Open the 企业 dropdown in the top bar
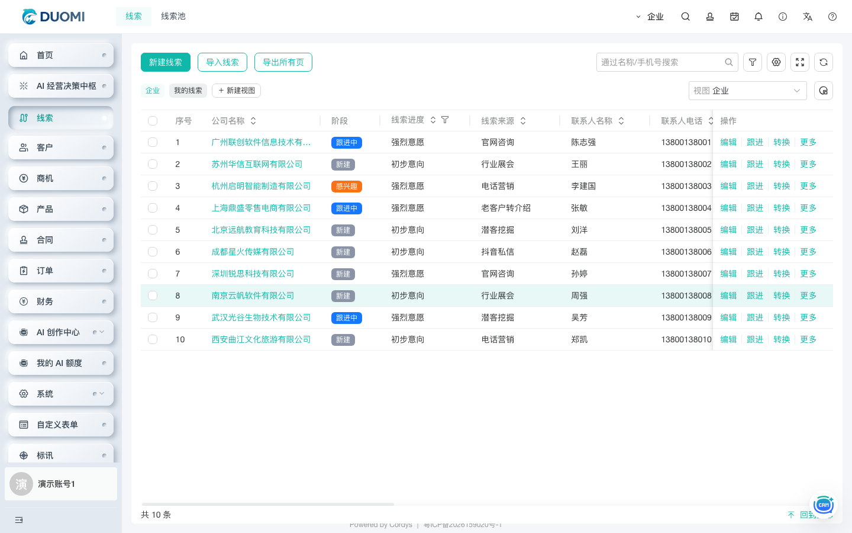852x533 pixels. click(650, 17)
